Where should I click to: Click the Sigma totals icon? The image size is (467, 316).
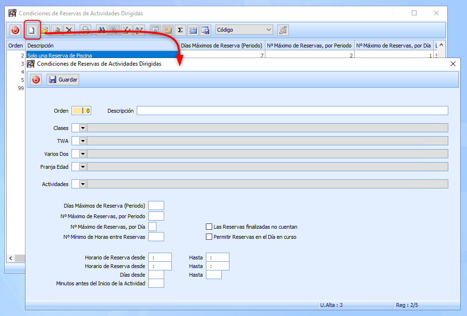[x=180, y=30]
